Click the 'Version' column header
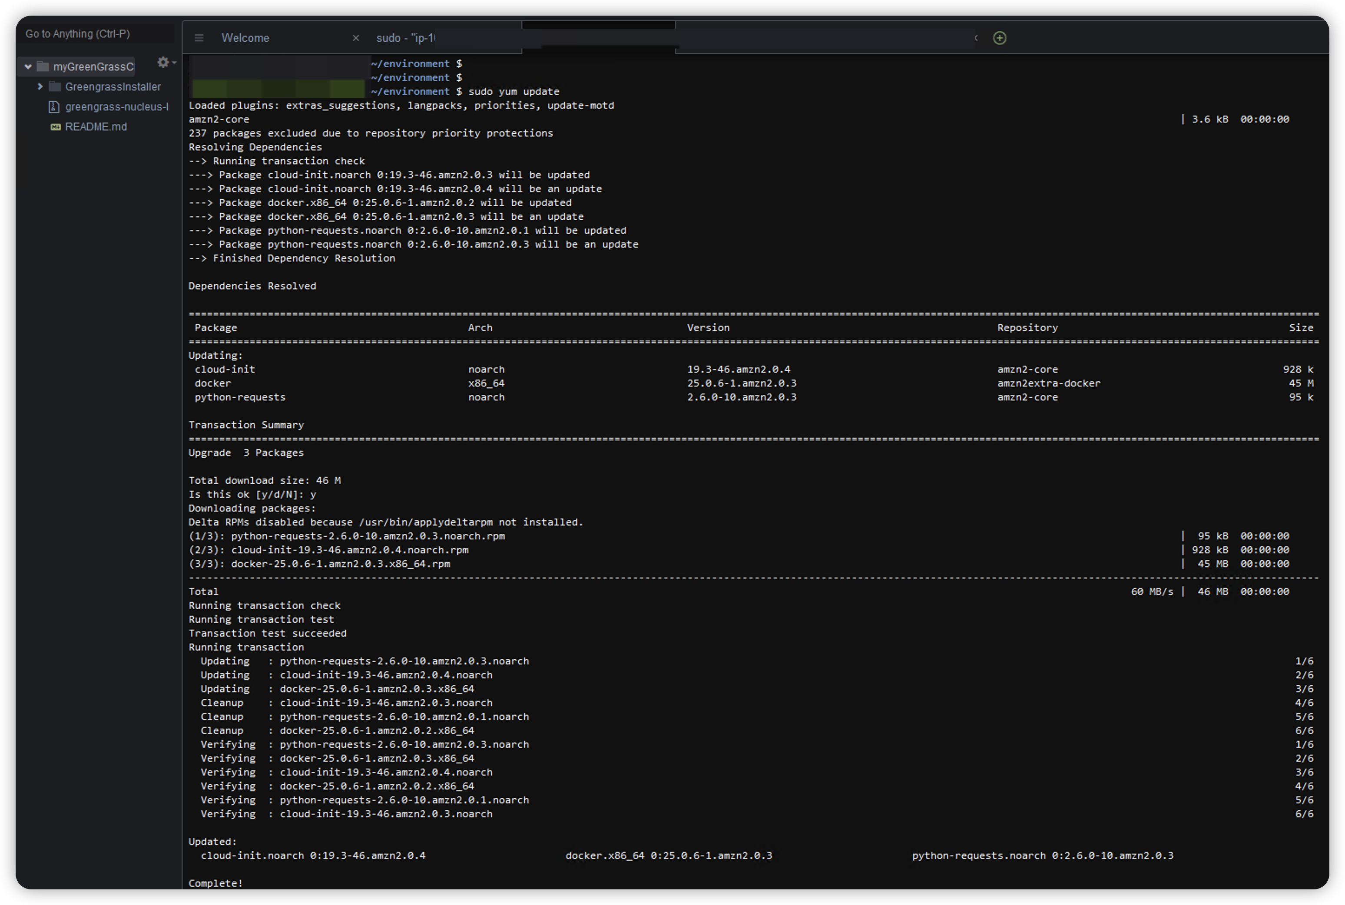Image resolution: width=1345 pixels, height=905 pixels. 708,327
